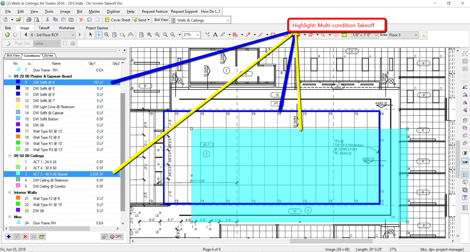
Task: Collapse the Interior Walls group
Action: [9, 192]
